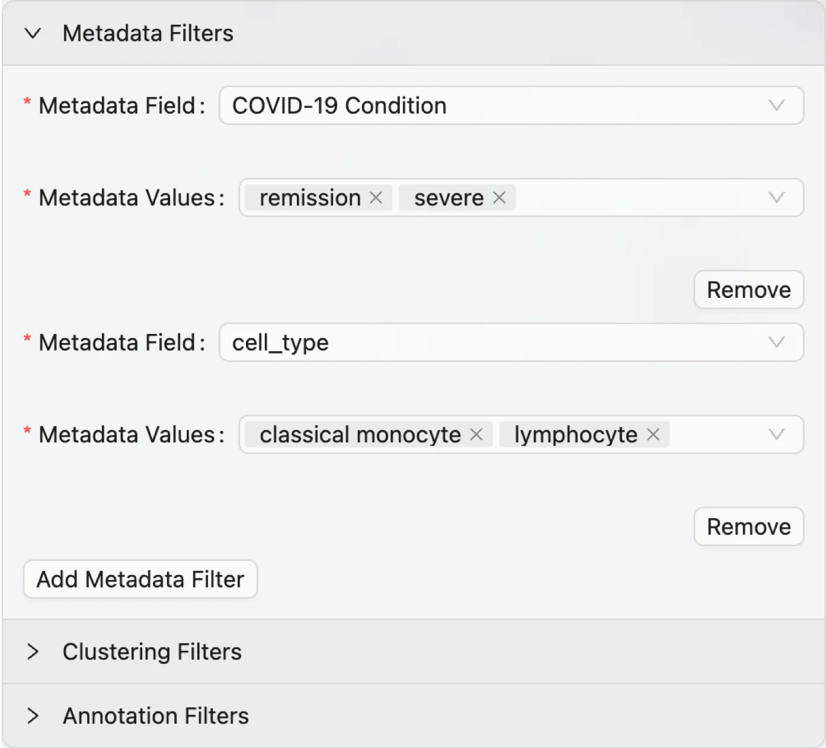
Task: Click the chevron beside remission and severe values
Action: pos(776,198)
